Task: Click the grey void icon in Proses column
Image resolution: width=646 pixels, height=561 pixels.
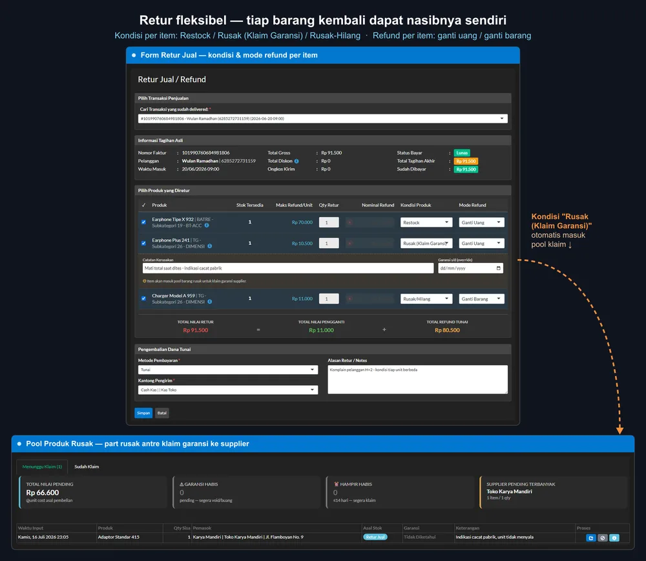Action: (x=602, y=538)
